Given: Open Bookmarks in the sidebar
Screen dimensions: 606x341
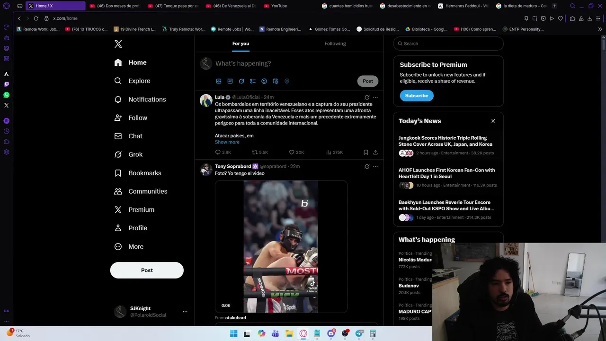Looking at the screenshot, I should [x=138, y=173].
